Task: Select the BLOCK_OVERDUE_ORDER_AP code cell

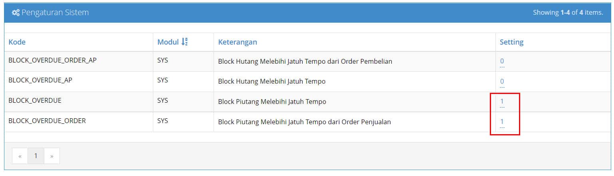Action: [x=79, y=61]
